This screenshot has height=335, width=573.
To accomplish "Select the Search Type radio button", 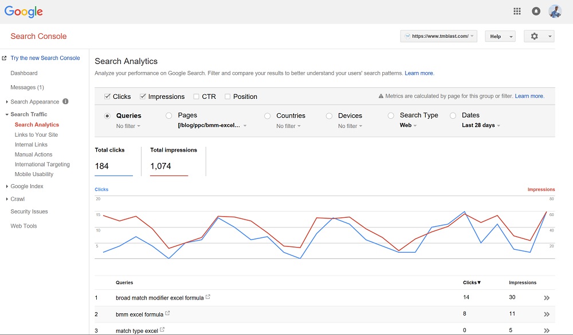I will 391,116.
